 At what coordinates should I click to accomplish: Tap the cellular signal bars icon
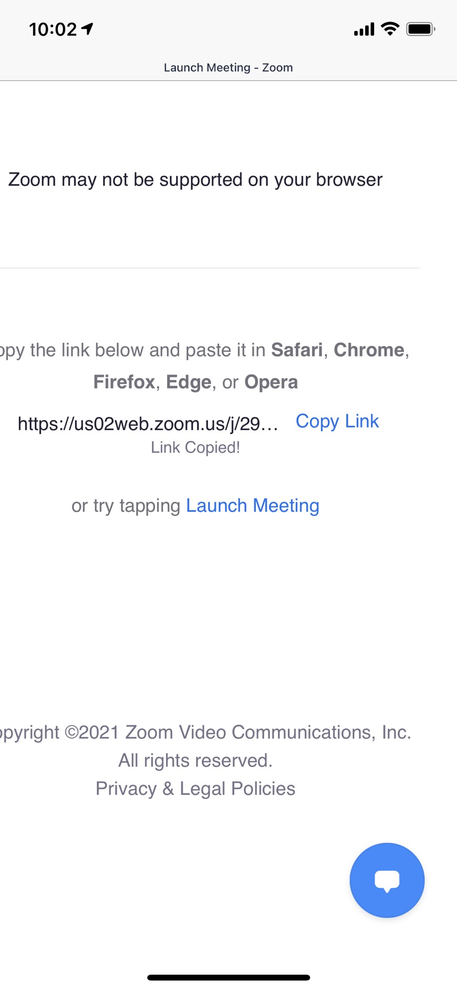coord(364,29)
